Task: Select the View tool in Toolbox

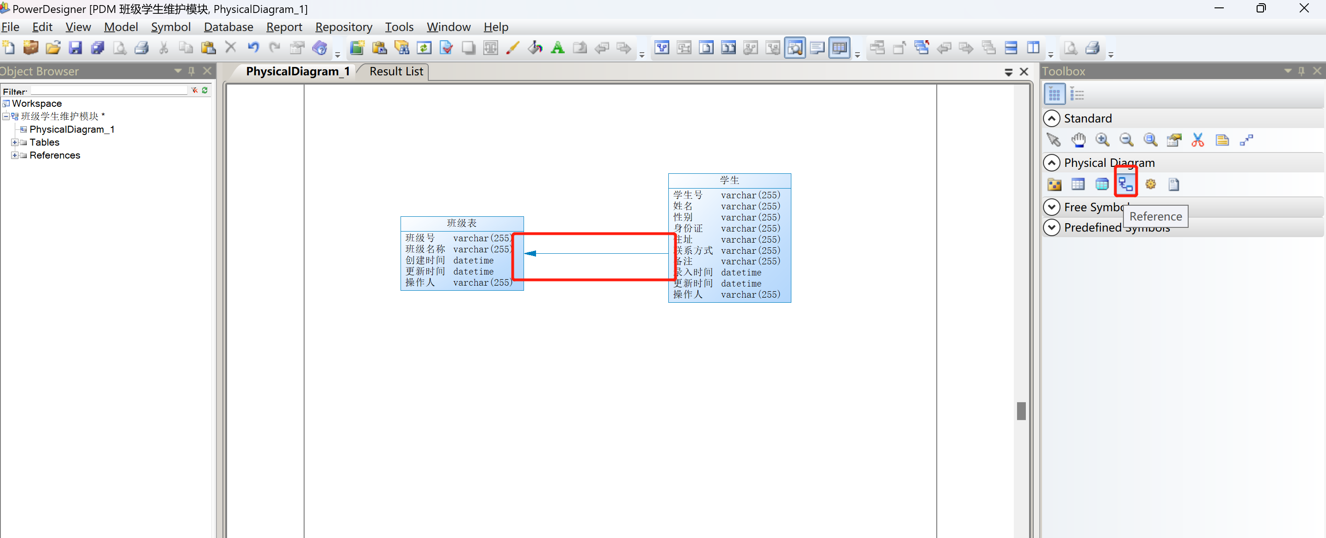Action: 1102,183
